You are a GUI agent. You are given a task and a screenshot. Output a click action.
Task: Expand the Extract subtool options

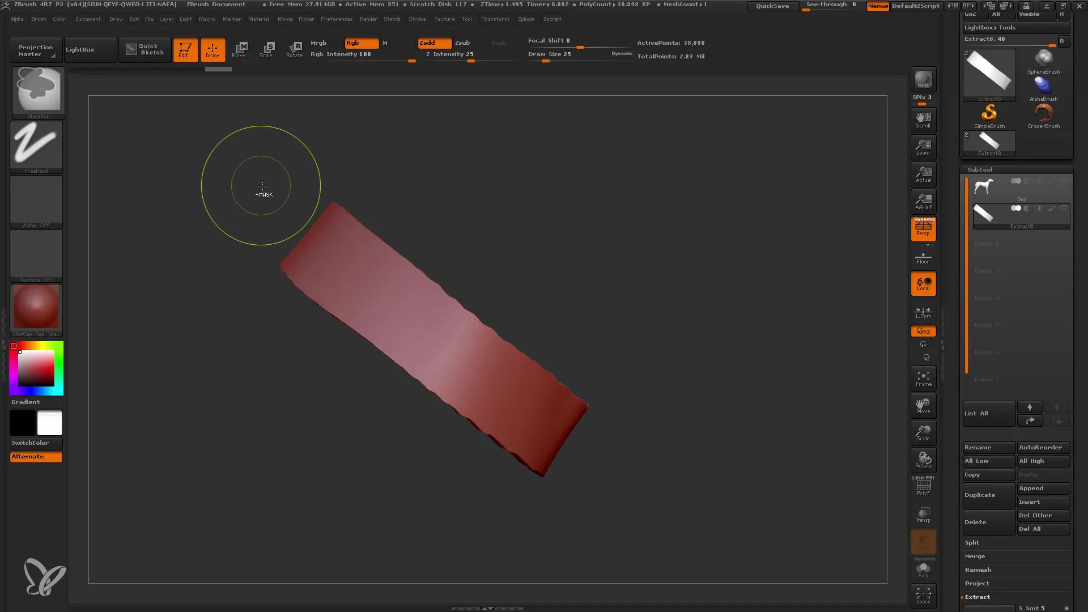tap(977, 596)
